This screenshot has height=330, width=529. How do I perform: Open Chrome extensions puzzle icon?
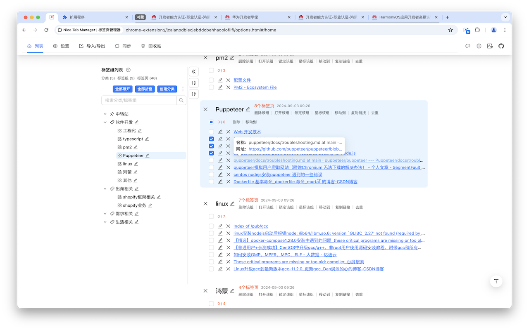pos(477,30)
